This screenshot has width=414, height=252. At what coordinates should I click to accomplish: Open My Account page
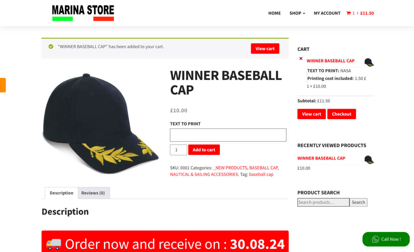pos(327,13)
